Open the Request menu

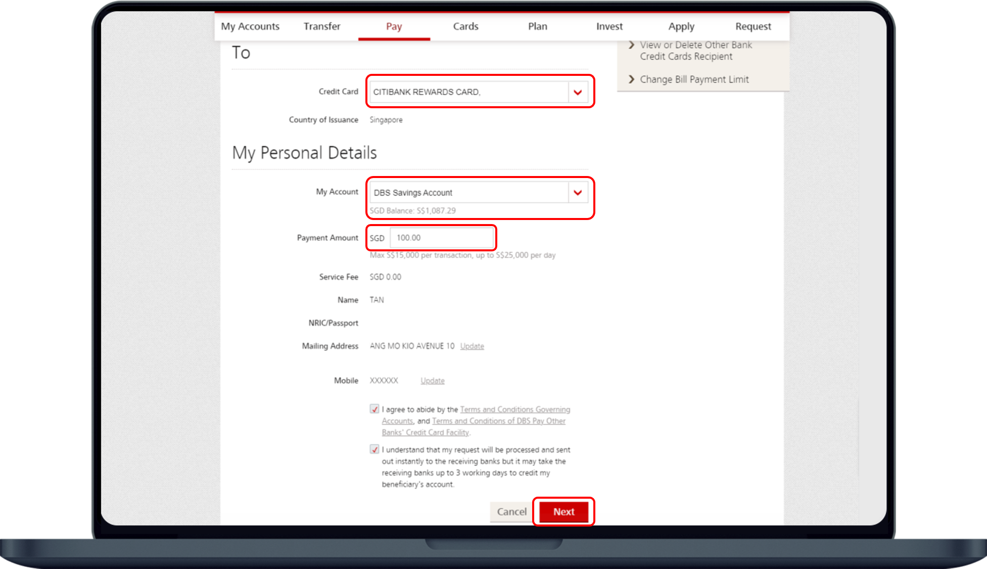tap(753, 26)
